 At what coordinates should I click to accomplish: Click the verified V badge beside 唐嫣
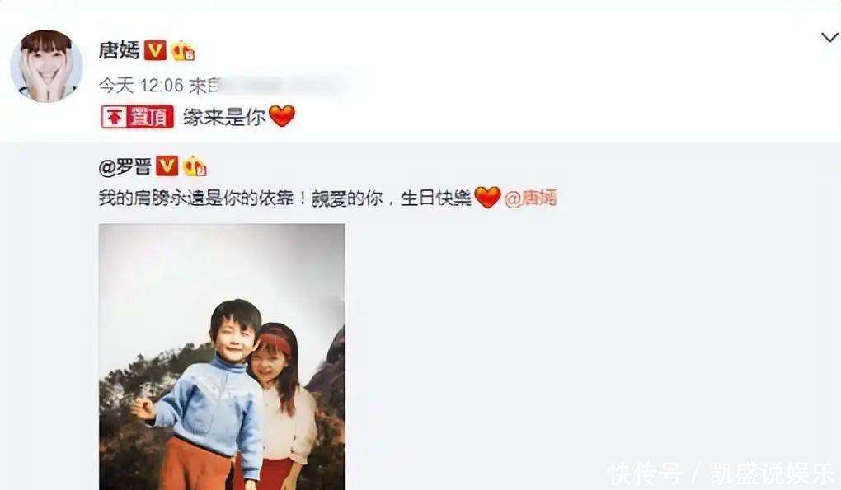[155, 50]
